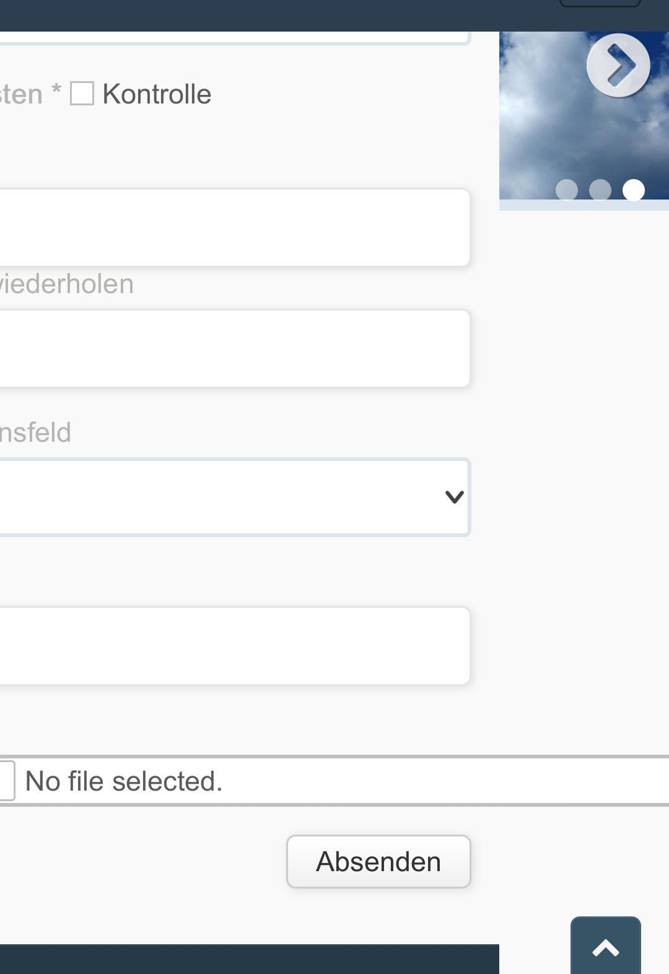This screenshot has width=669, height=974.
Task: Focus the input below 'wiederholen' label
Action: [x=234, y=348]
